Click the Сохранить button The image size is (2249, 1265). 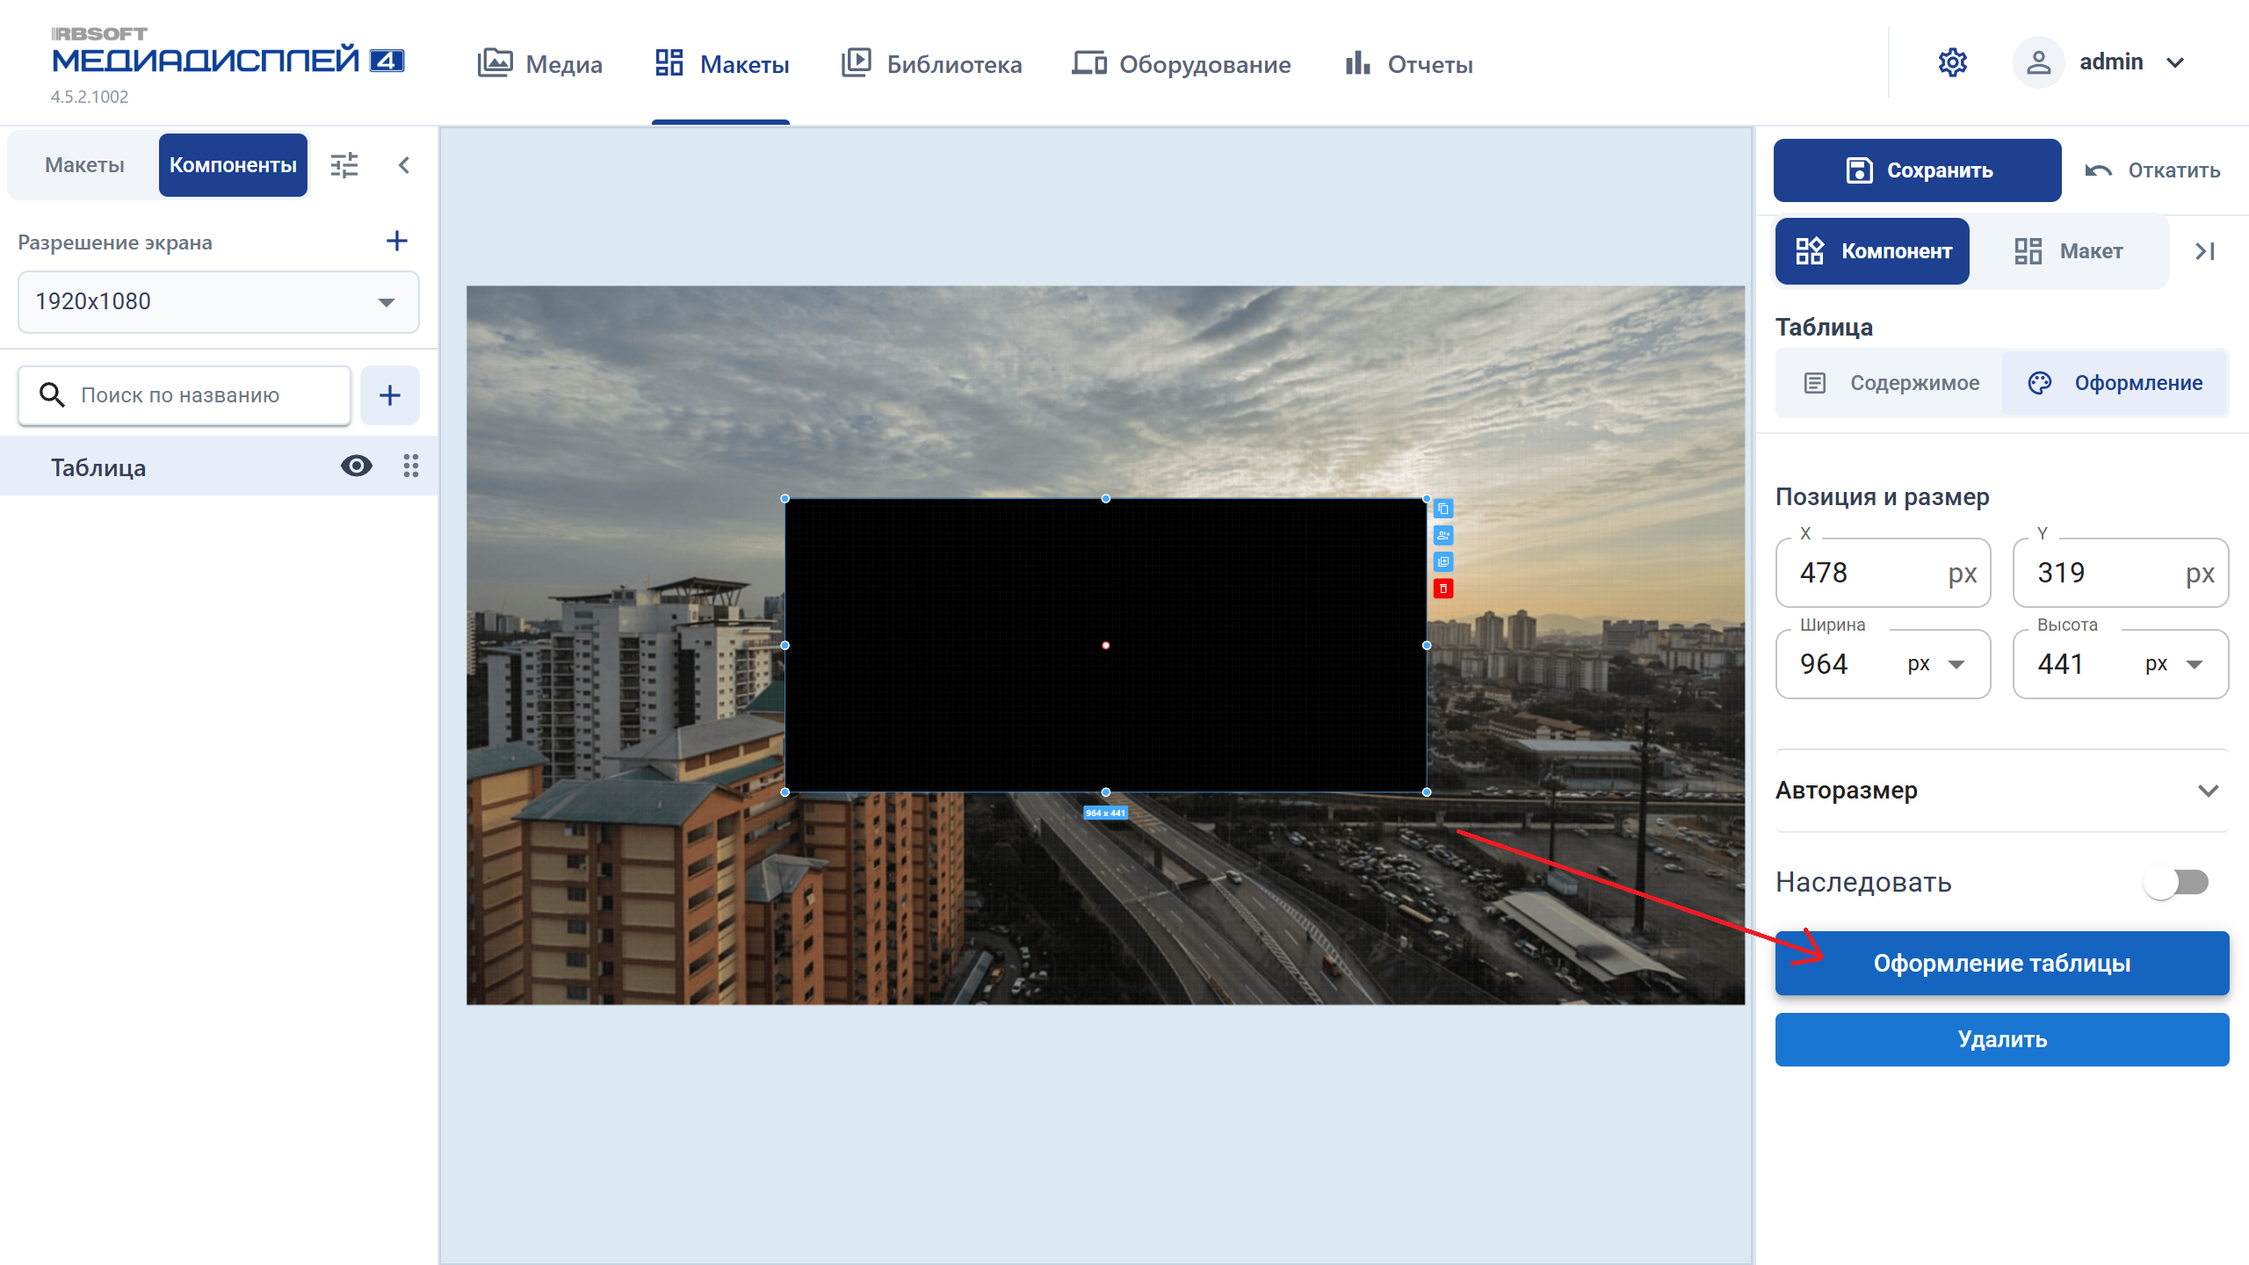point(1917,170)
